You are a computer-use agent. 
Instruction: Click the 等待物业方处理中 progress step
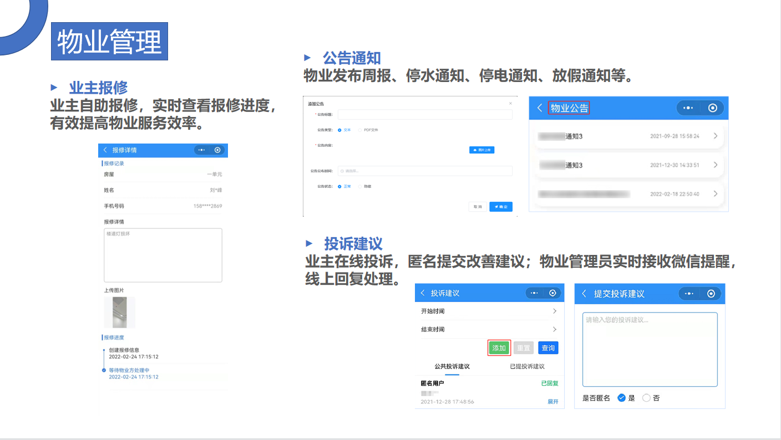(x=129, y=370)
